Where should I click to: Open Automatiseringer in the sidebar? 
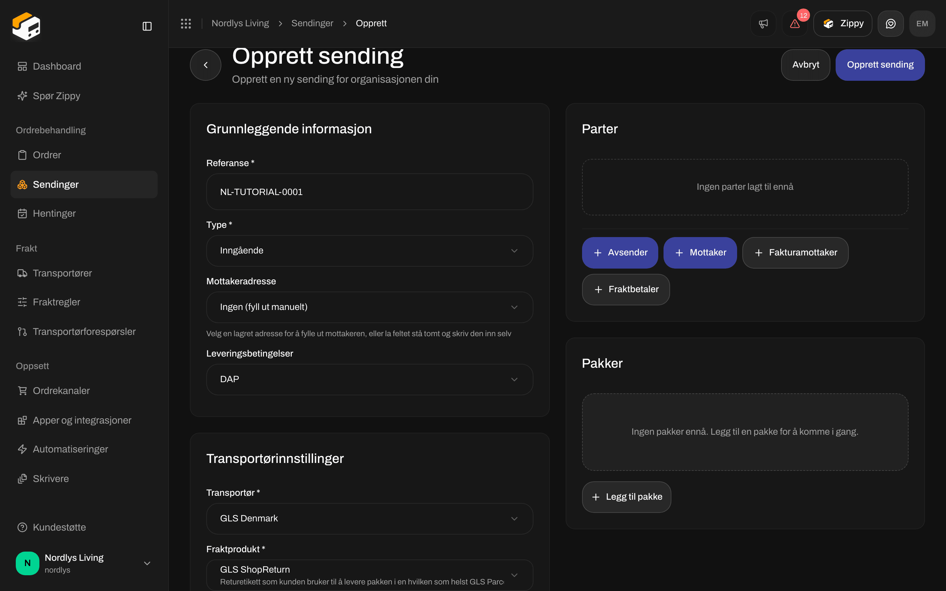click(x=84, y=449)
